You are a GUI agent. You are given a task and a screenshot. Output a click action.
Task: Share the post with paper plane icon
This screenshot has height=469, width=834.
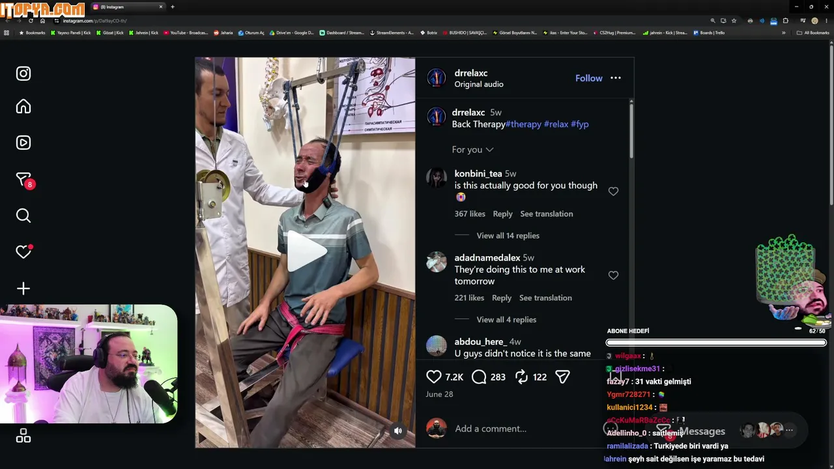[562, 377]
